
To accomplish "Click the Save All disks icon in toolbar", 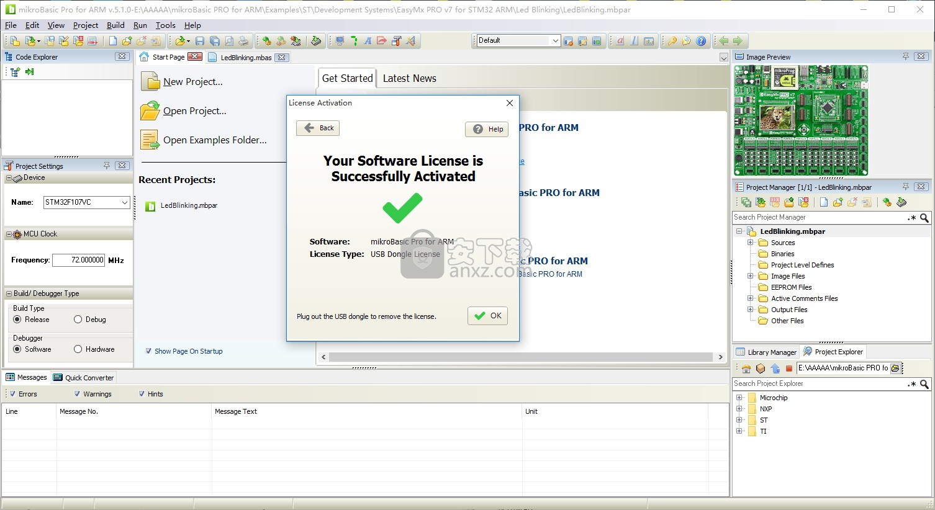I will pos(214,41).
